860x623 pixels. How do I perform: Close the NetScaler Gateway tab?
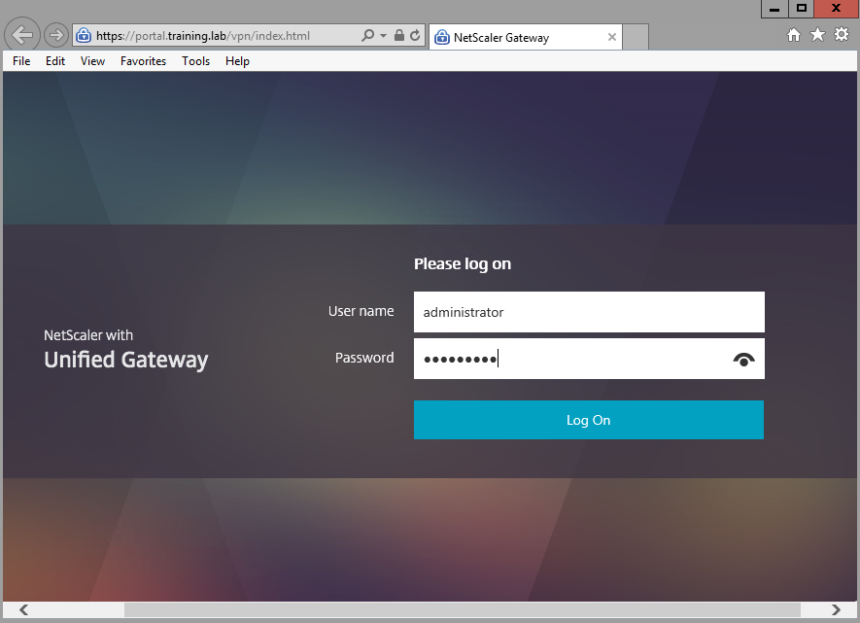pyautogui.click(x=611, y=37)
